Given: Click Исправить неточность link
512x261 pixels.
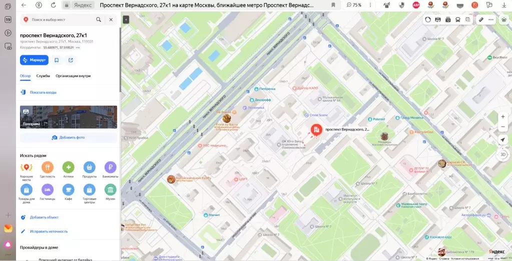Looking at the screenshot, I should click(49, 231).
